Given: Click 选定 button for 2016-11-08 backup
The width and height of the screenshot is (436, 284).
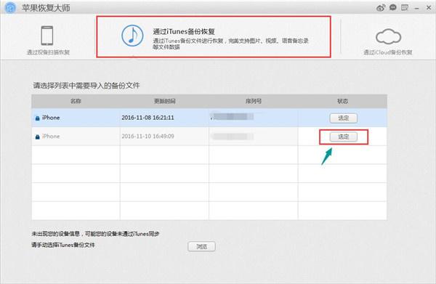Looking at the screenshot, I should click(x=344, y=118).
